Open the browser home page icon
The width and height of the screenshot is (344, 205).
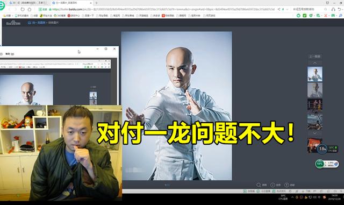tap(30, 10)
